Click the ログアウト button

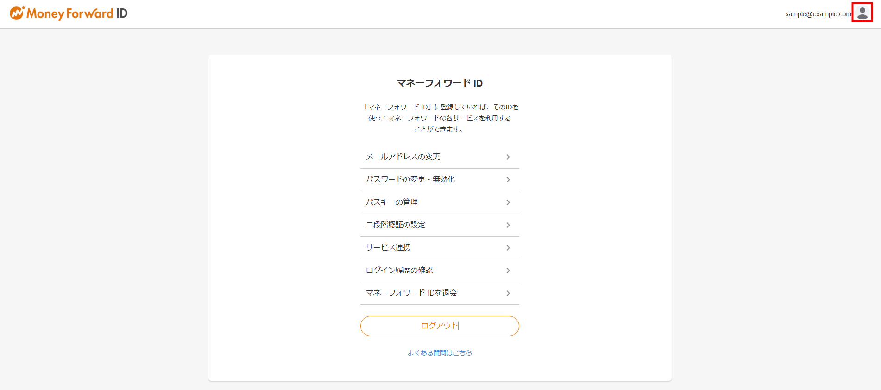tap(440, 326)
